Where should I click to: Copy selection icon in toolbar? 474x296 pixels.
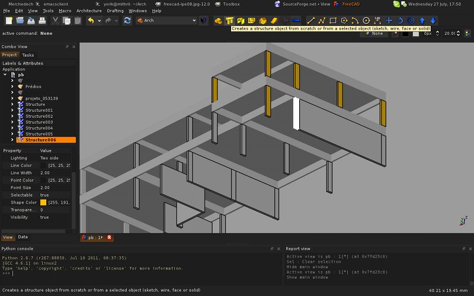[x=66, y=21]
